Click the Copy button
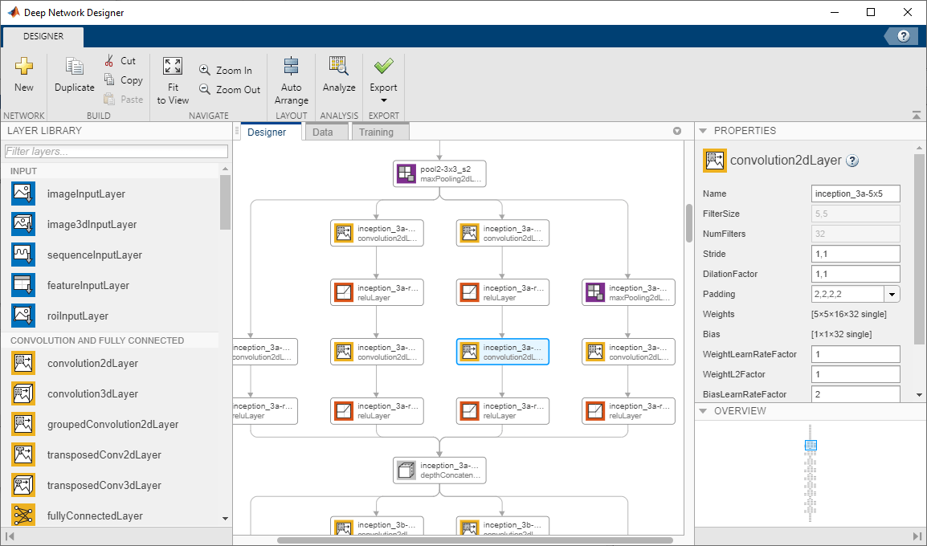The image size is (927, 546). (x=123, y=79)
